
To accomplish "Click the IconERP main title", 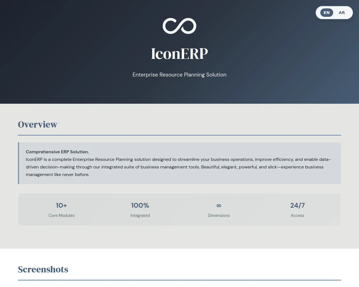I will (x=179, y=54).
